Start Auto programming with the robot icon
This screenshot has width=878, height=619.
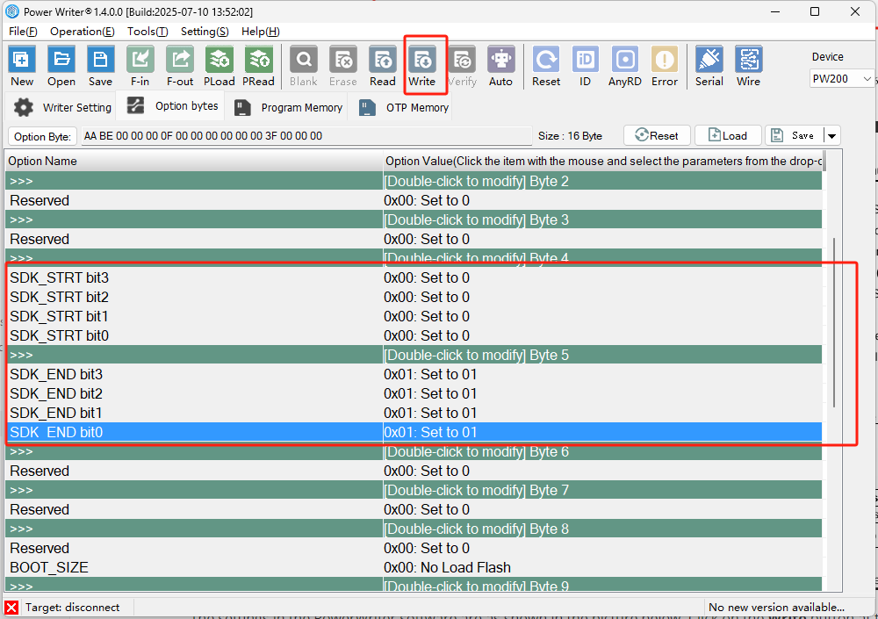tap(500, 66)
